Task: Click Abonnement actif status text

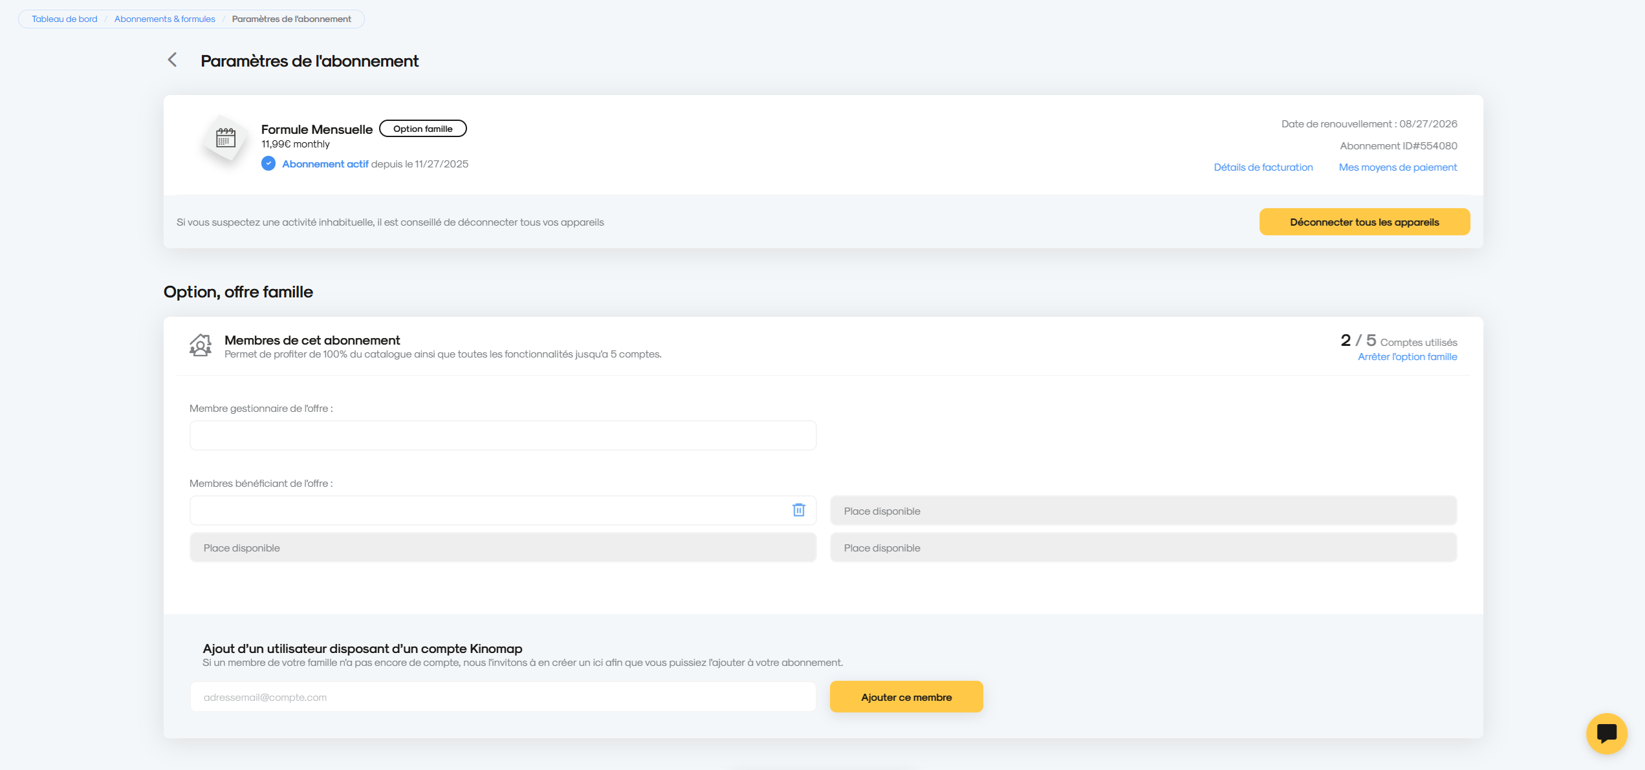Action: [x=325, y=164]
